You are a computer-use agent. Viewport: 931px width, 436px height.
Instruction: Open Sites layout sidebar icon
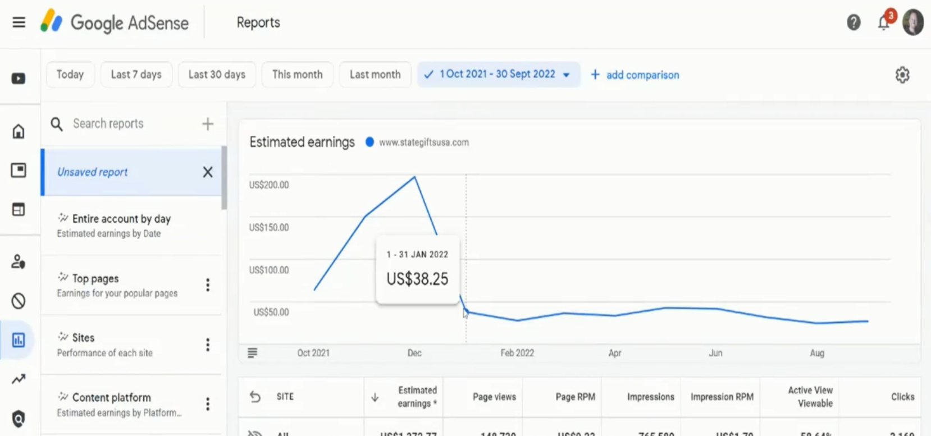pyautogui.click(x=19, y=209)
